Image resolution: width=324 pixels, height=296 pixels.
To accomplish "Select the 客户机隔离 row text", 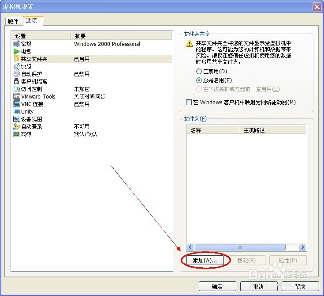I will [x=34, y=82].
